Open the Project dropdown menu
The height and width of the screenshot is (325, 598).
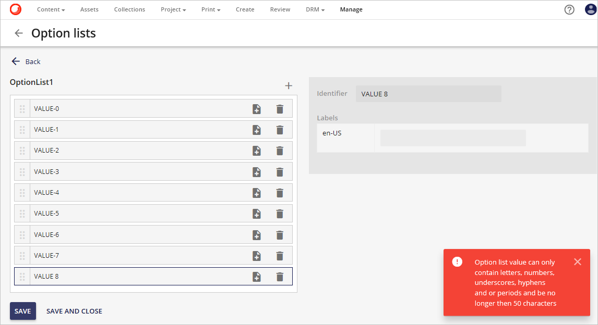click(173, 9)
